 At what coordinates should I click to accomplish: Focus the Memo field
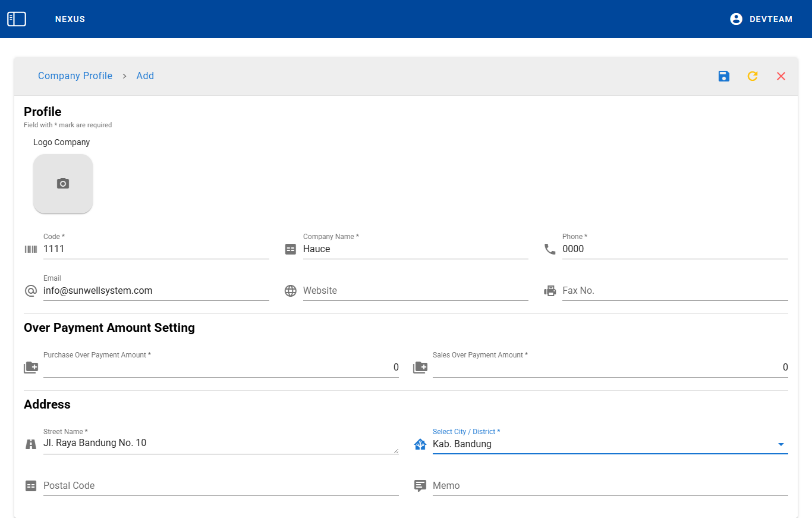tap(610, 486)
